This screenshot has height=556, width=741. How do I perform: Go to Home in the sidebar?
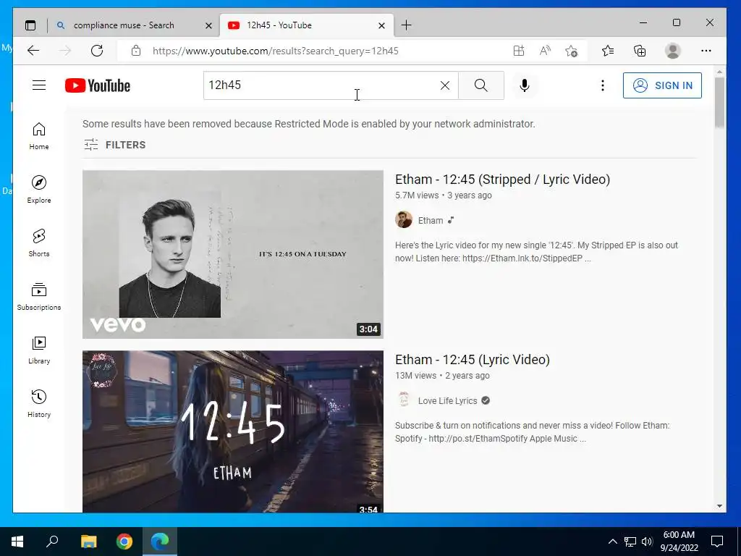(39, 136)
